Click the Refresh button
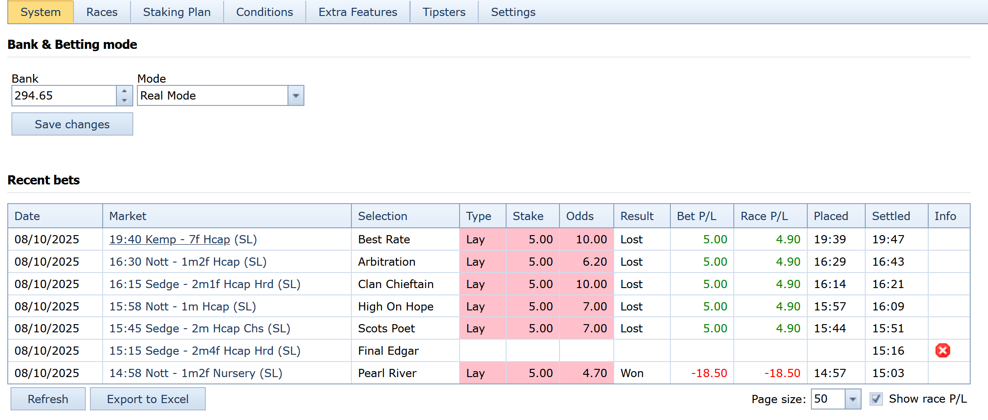The height and width of the screenshot is (420, 988). coord(48,399)
